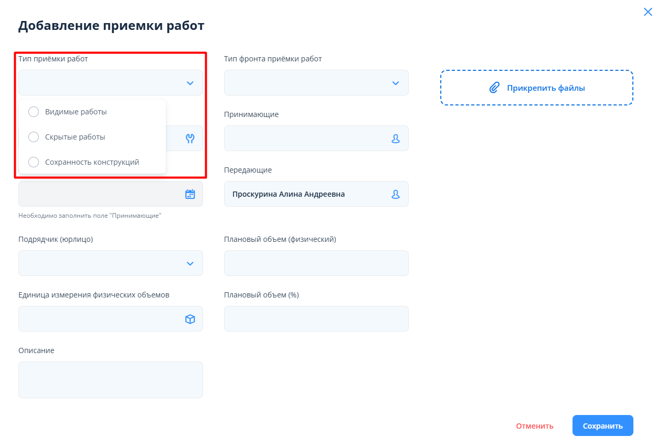Click the Отменить link
Screen dimensions: 657x447
point(534,426)
